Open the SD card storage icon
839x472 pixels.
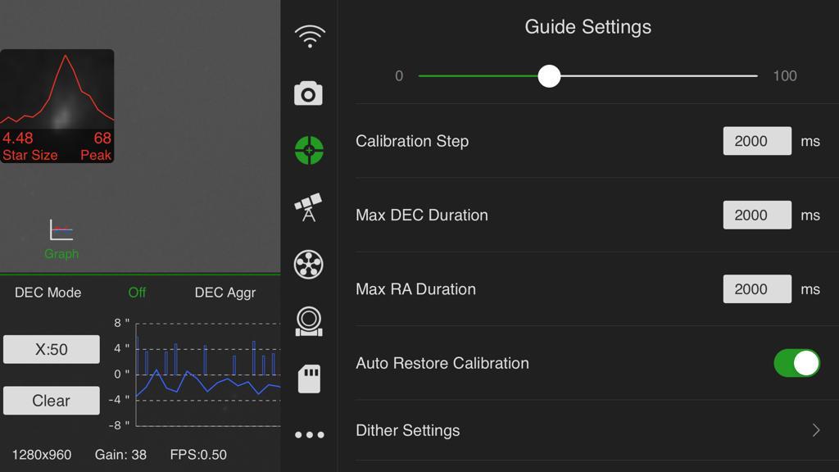click(x=309, y=379)
